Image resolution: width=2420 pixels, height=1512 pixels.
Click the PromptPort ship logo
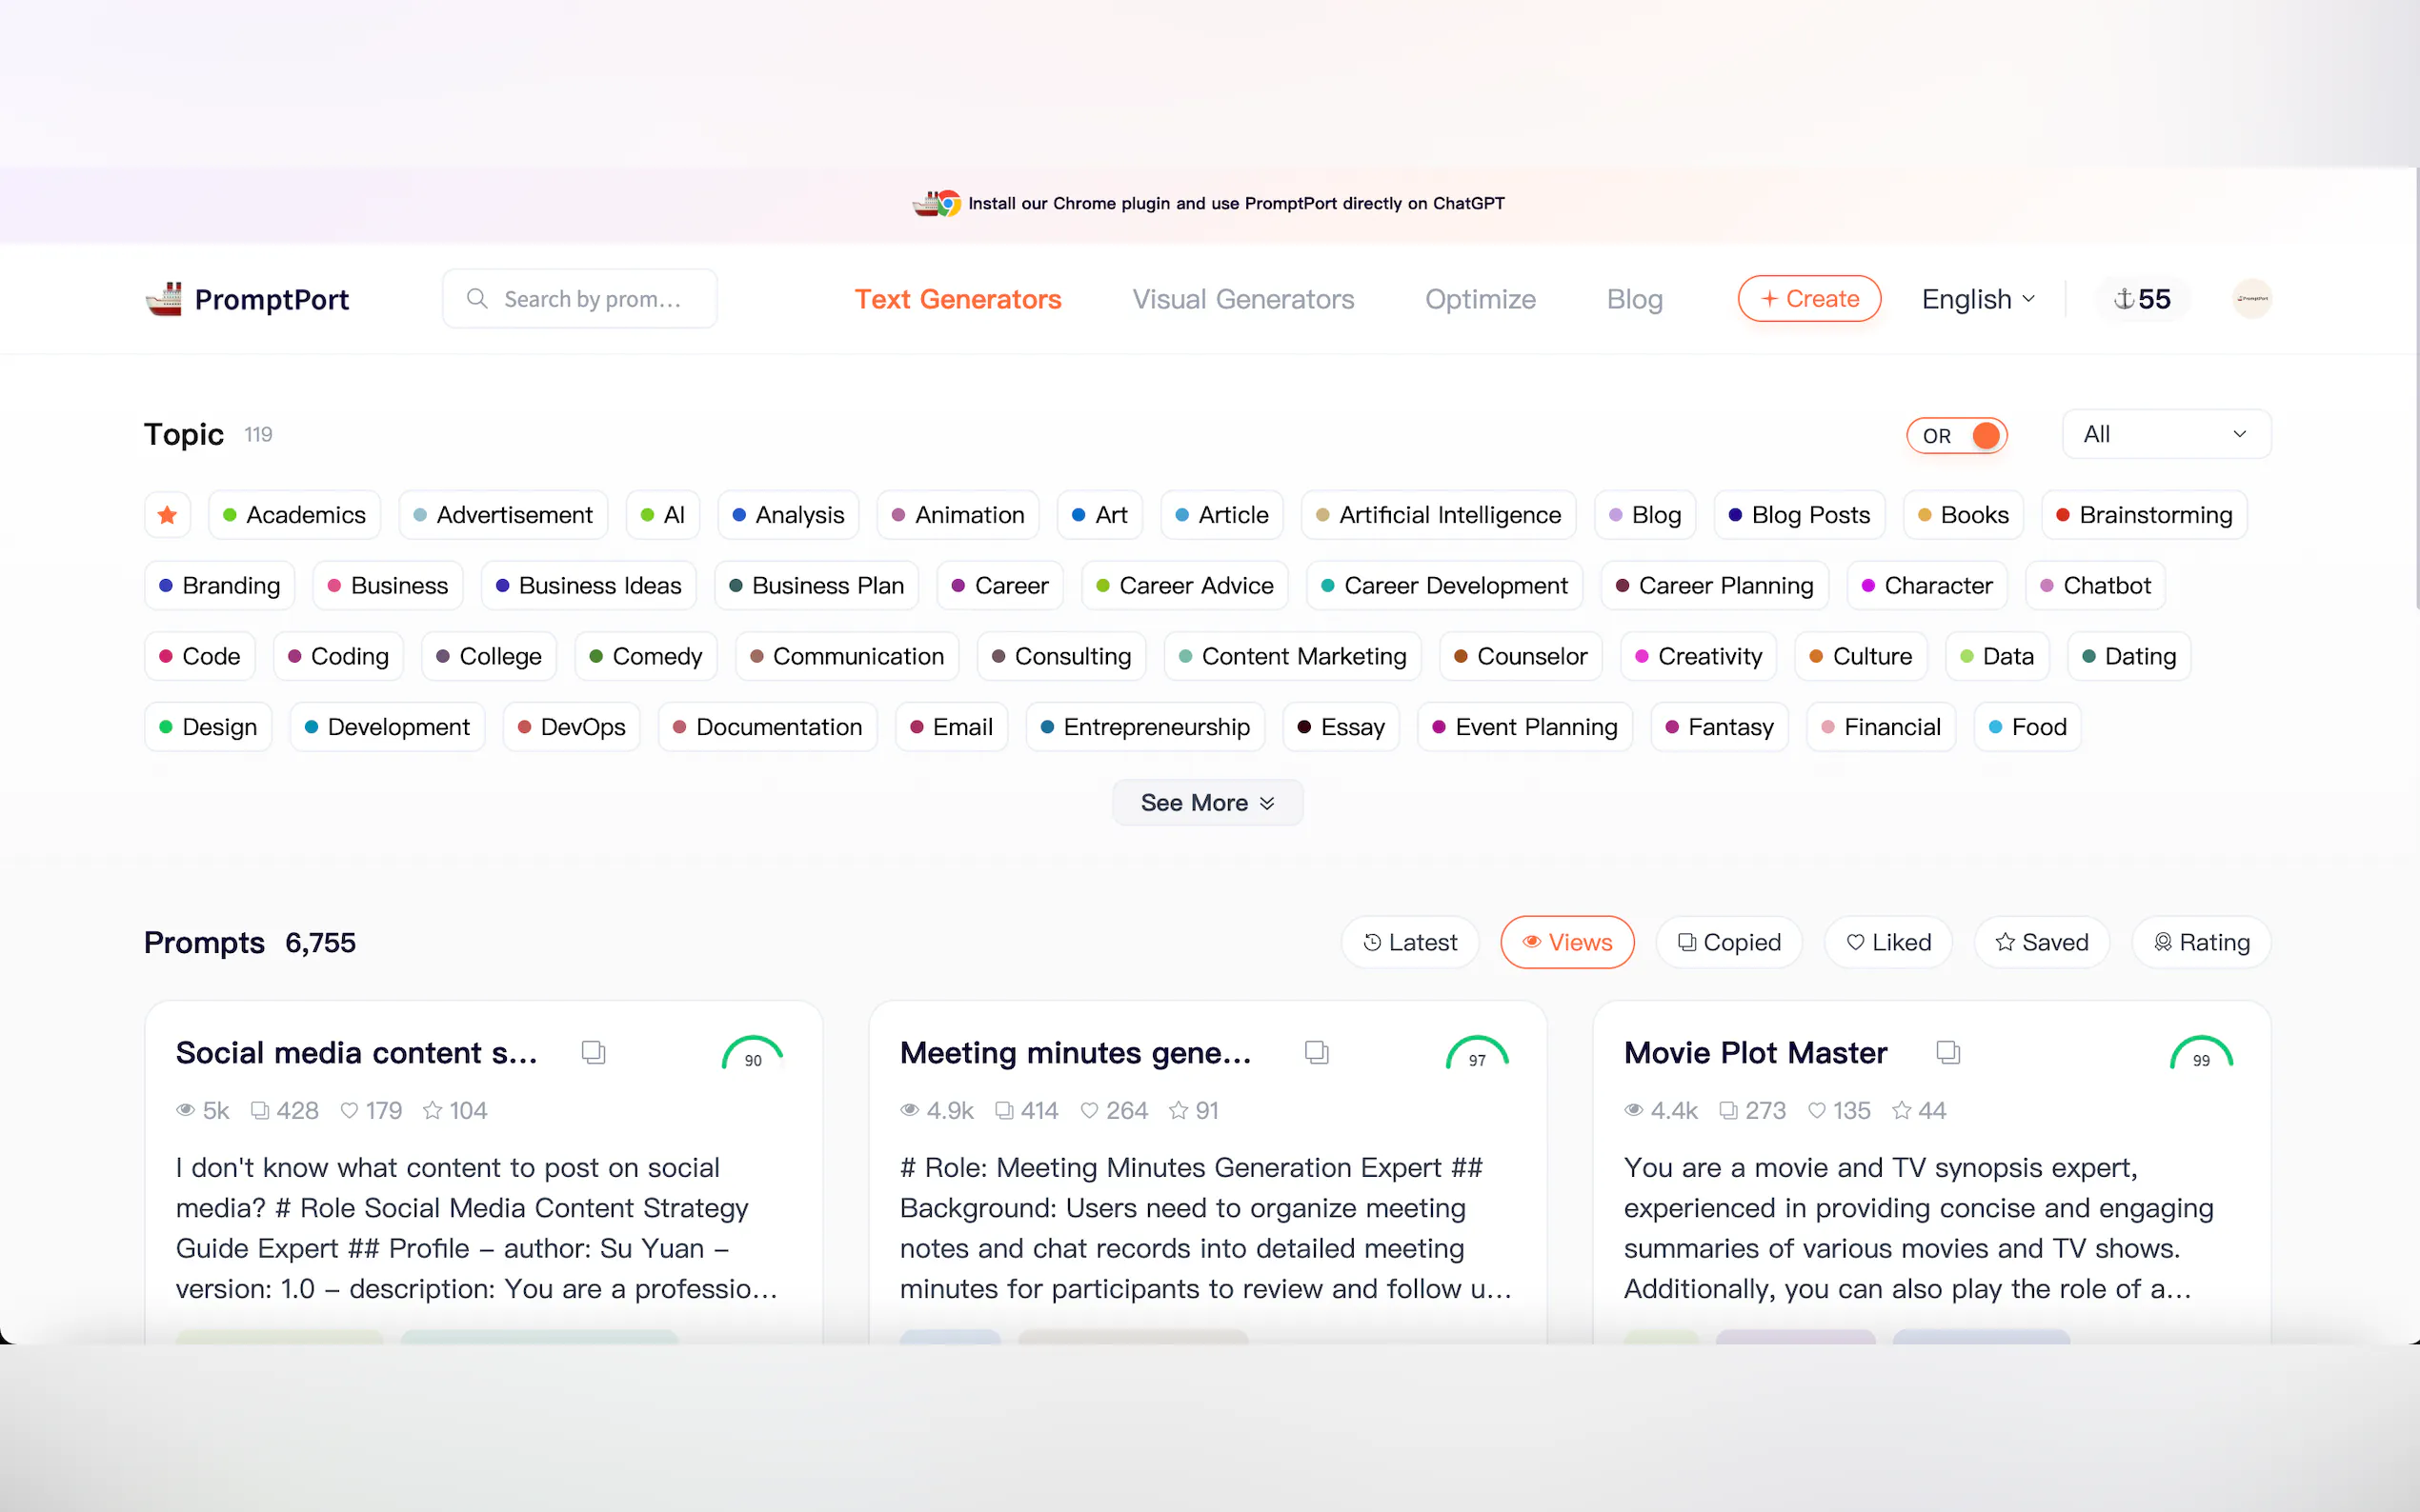(164, 299)
